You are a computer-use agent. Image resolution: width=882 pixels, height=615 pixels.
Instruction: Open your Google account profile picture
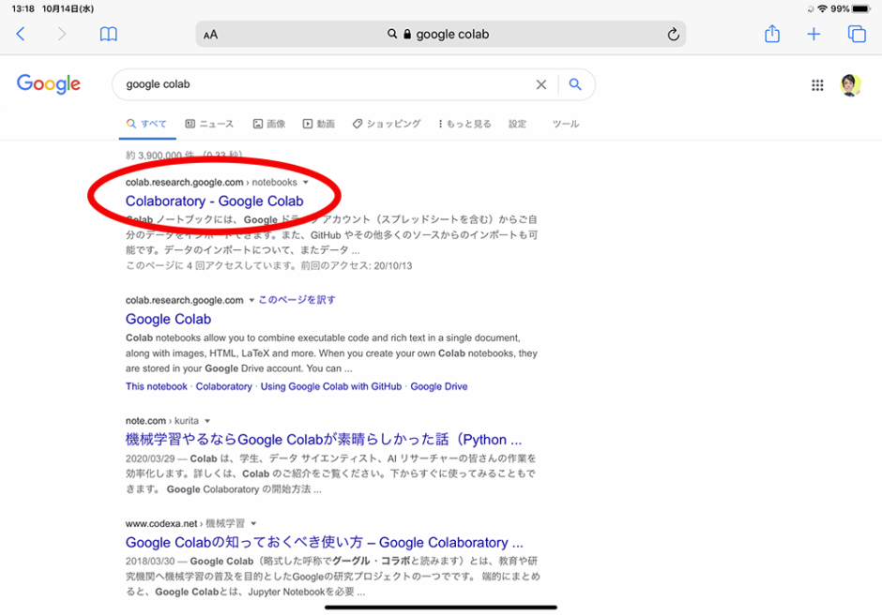point(851,84)
